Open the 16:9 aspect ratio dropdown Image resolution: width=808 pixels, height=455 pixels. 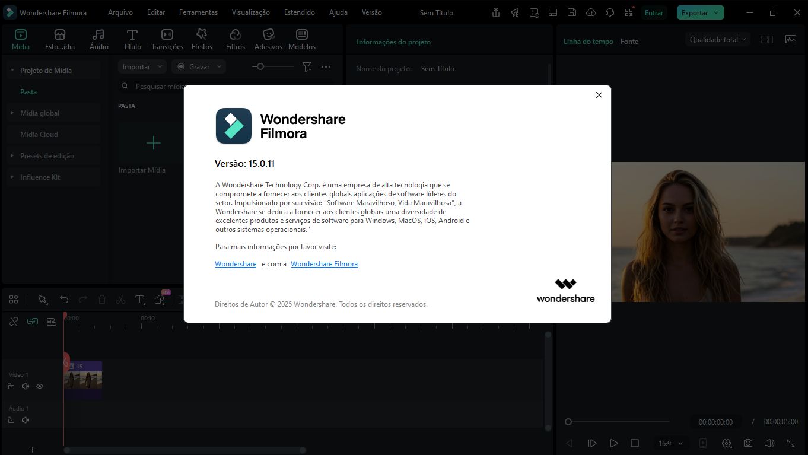point(670,443)
